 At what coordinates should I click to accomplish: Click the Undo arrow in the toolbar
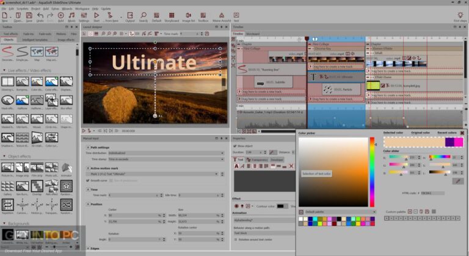40,15
